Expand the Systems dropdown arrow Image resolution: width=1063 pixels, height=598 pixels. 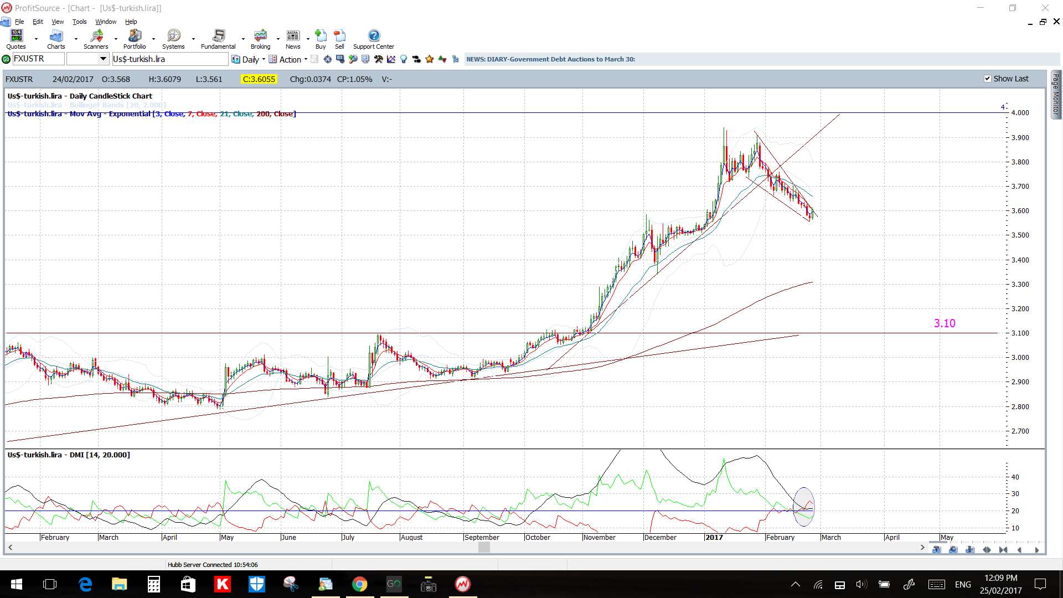pyautogui.click(x=193, y=39)
